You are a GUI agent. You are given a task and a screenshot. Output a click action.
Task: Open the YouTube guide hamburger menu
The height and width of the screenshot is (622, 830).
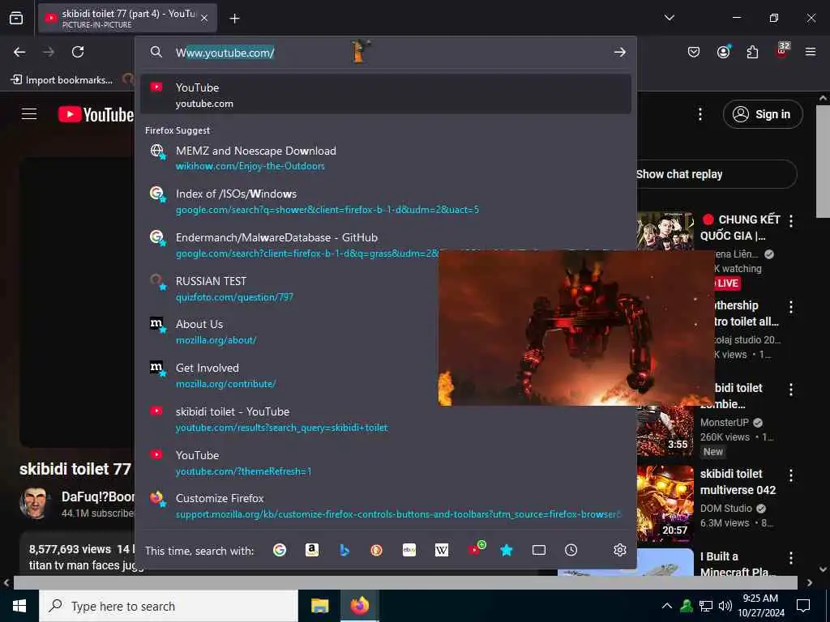(x=29, y=113)
